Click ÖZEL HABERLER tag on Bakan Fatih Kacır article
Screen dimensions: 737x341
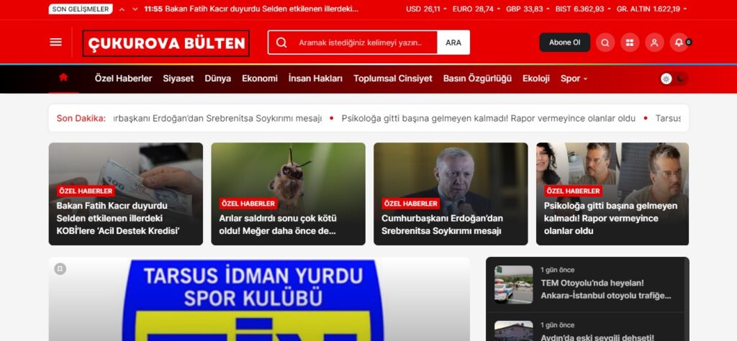pos(86,191)
